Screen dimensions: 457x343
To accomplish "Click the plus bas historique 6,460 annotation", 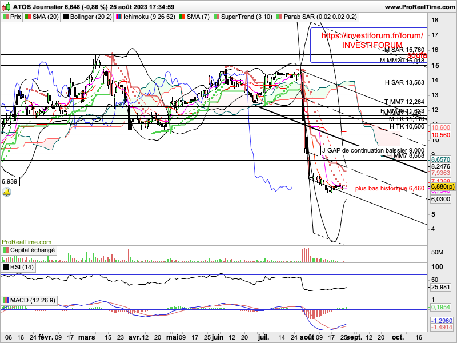I will [390, 189].
